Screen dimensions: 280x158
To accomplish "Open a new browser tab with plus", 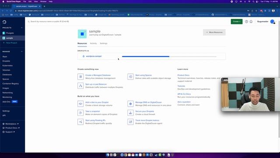I will (x=44, y=6).
